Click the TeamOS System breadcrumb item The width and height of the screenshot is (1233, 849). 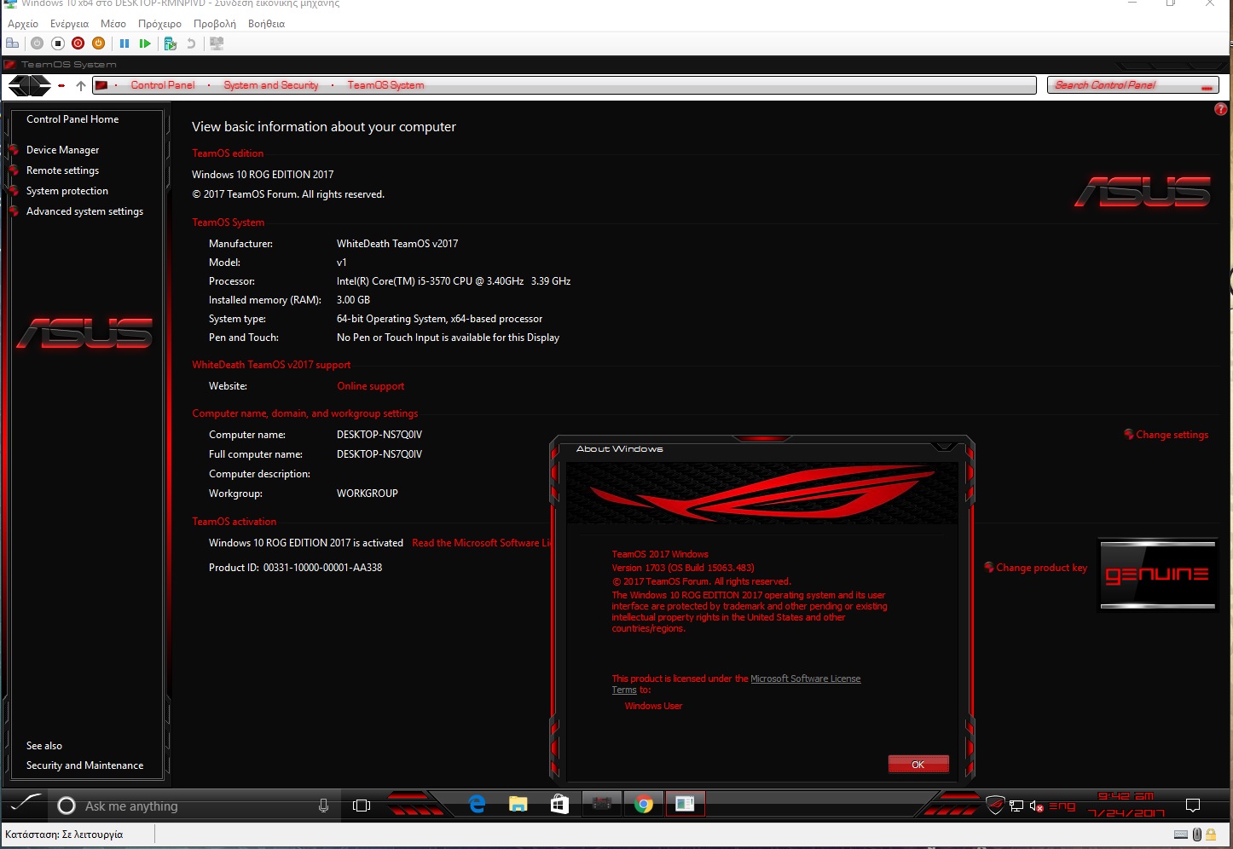pyautogui.click(x=385, y=85)
